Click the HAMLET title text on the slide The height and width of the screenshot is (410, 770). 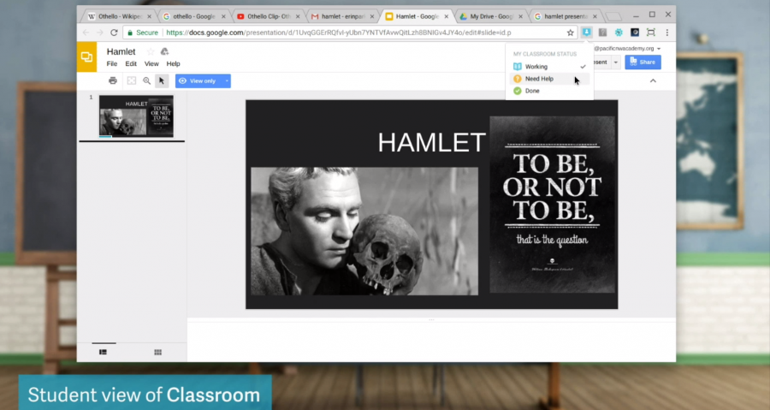click(x=432, y=142)
